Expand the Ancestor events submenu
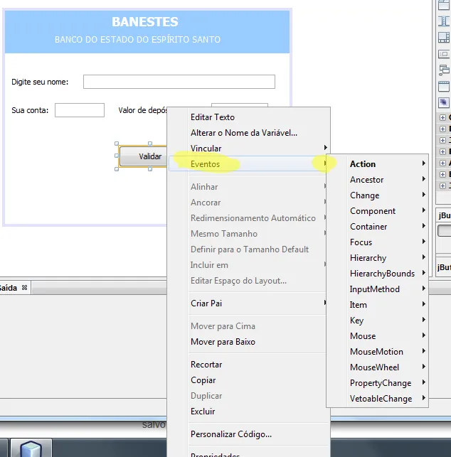This screenshot has width=451, height=457. coord(377,180)
